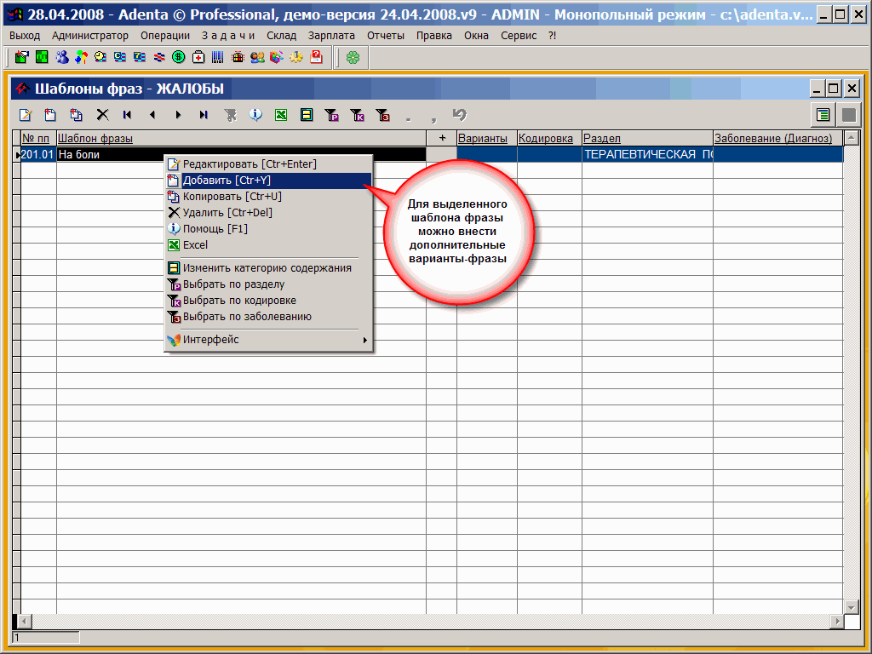Open the Операции menu

pos(165,36)
